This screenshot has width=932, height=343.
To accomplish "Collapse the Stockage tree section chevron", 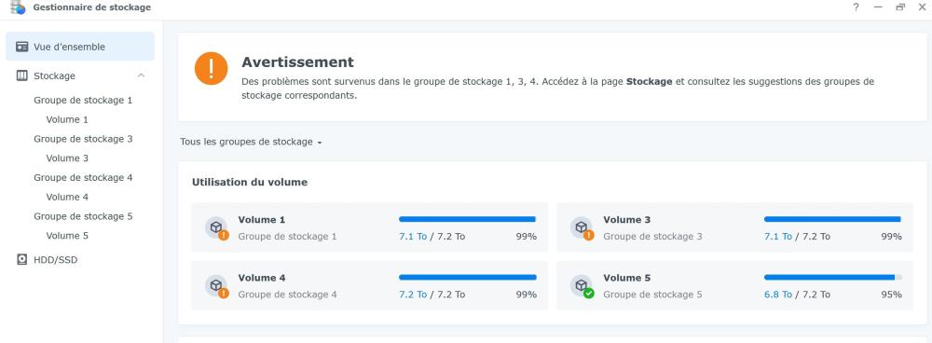I will coord(141,75).
